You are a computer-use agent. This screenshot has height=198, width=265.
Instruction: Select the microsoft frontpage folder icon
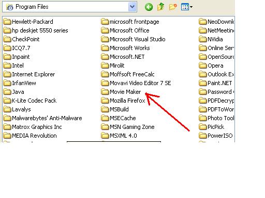click(105, 22)
